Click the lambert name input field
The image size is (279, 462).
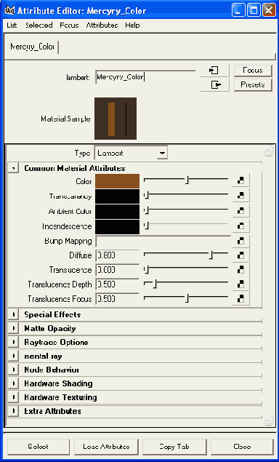[x=145, y=77]
